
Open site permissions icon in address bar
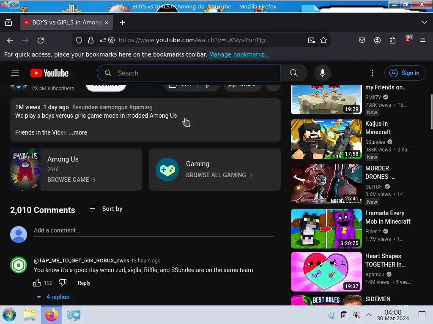(102, 40)
